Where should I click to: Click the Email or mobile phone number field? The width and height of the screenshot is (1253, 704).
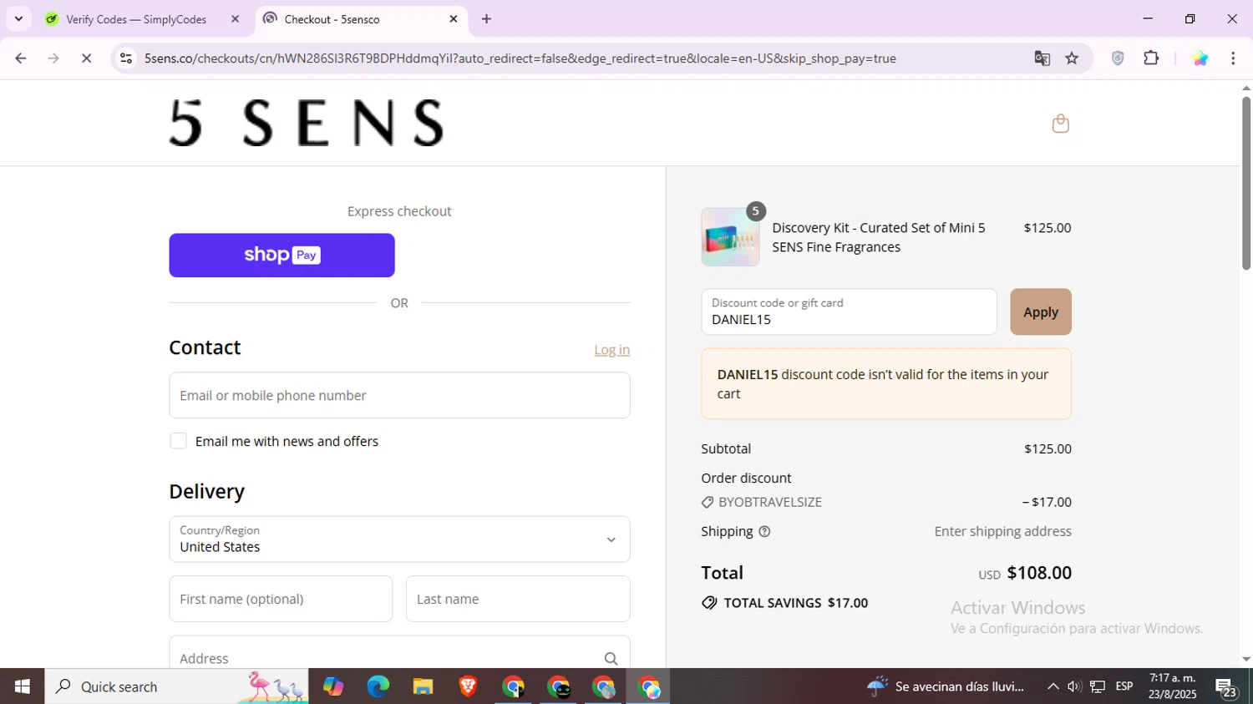pos(399,395)
